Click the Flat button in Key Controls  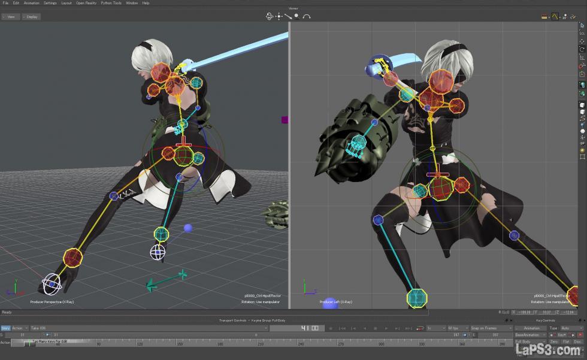click(x=566, y=342)
